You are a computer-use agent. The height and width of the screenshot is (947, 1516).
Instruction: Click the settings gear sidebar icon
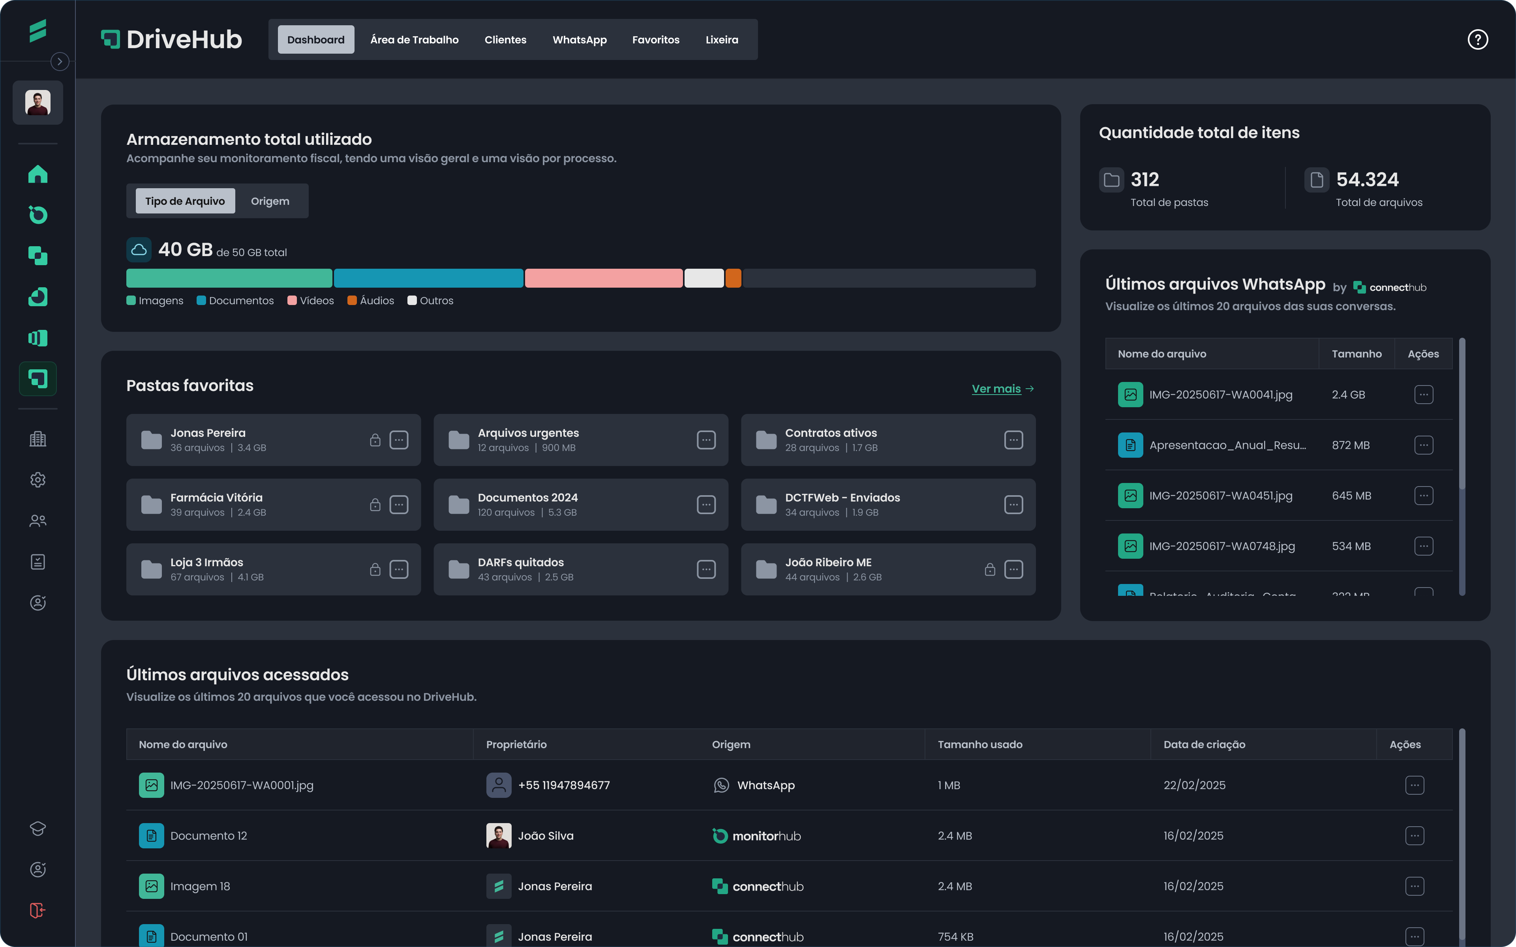38,480
